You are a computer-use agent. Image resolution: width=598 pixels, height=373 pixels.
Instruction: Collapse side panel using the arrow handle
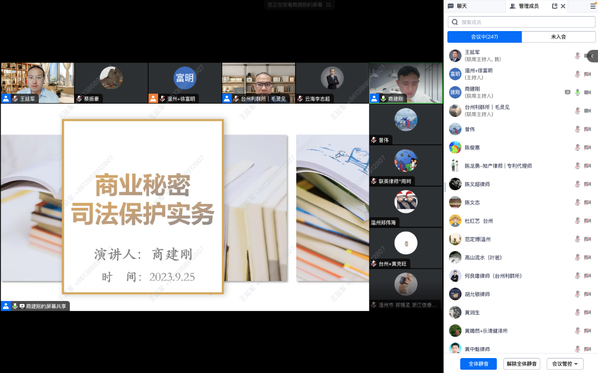[592, 56]
